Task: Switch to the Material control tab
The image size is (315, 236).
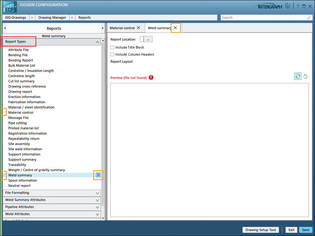Action: pos(122,28)
